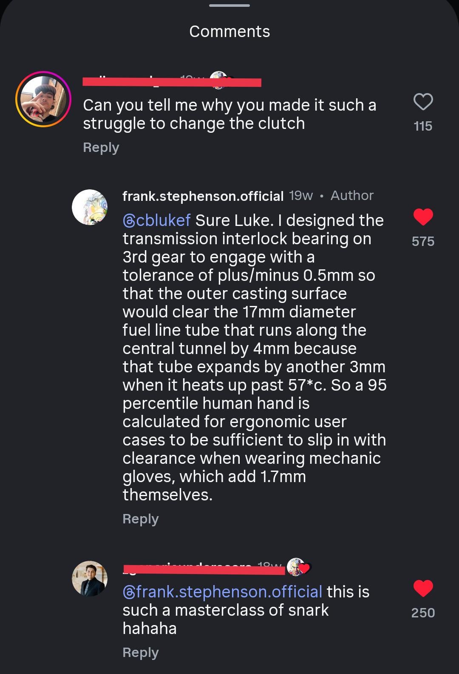
Task: Tap frank.stephenson.official's profile picture
Action: (x=90, y=207)
